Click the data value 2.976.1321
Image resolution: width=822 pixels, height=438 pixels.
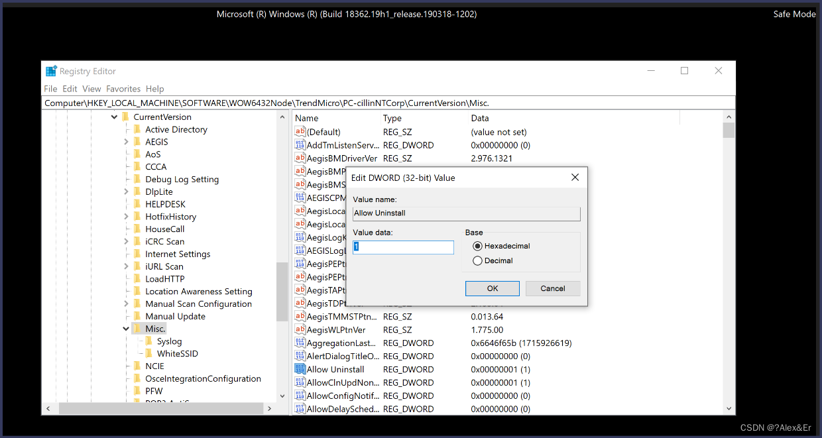[x=491, y=158]
